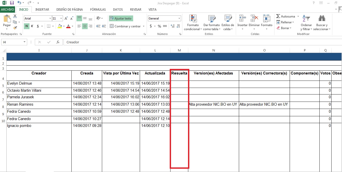Switch to the DATOS tab
The image size is (342, 172).
click(118, 10)
